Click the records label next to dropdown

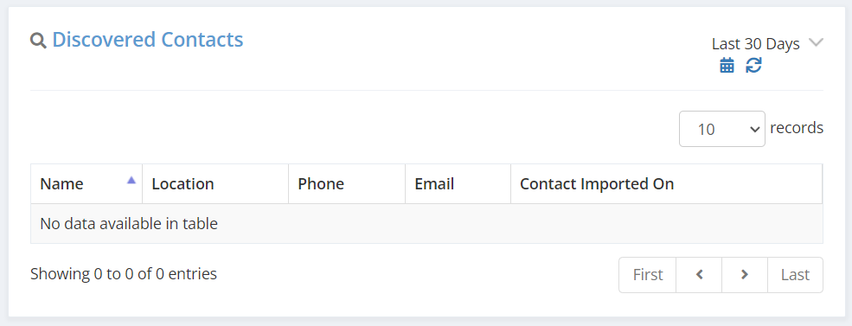coord(797,128)
